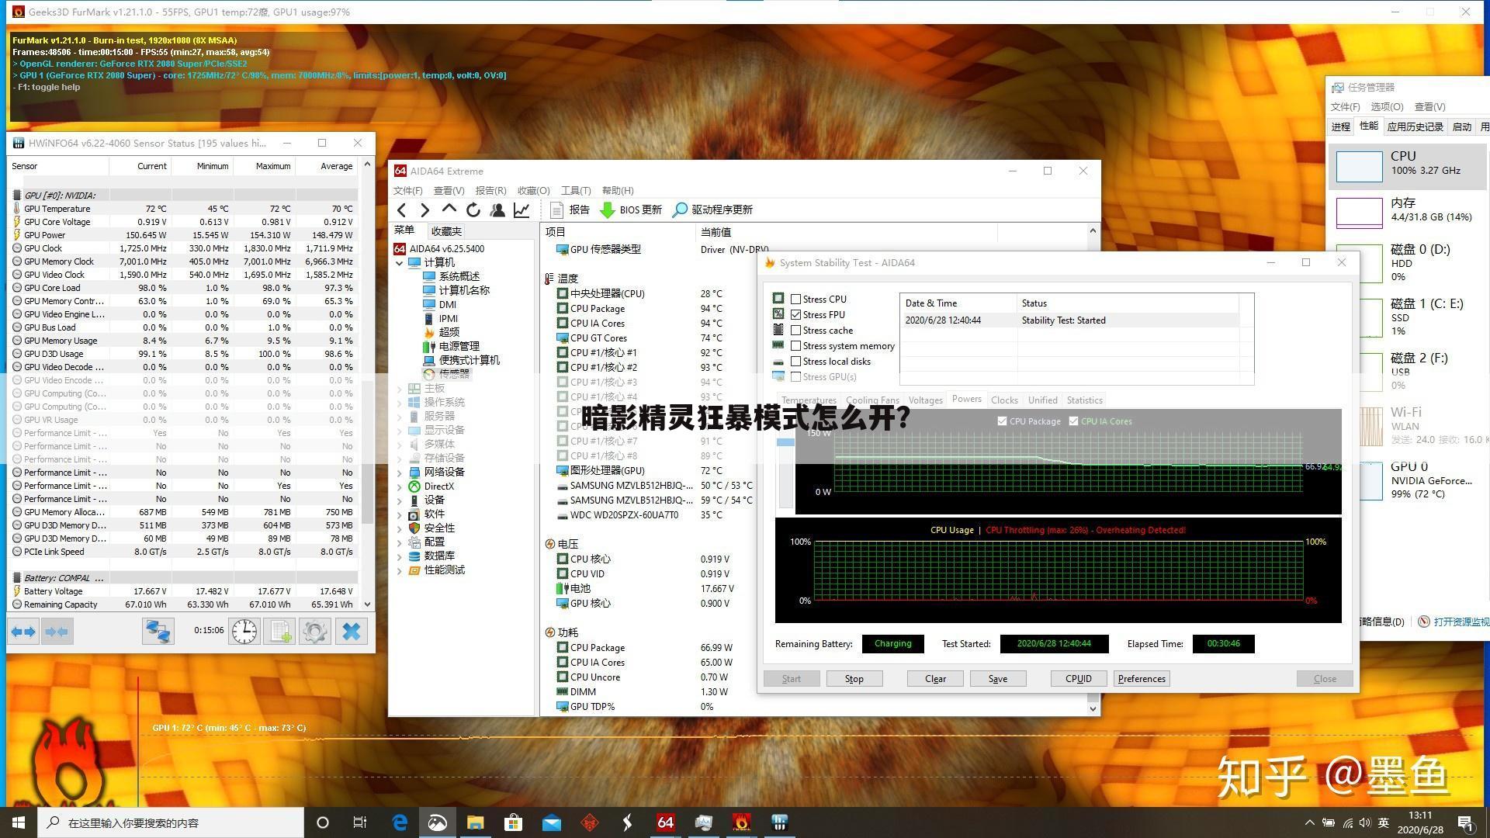Open HWiNFO settings gear
Viewport: 1490px width, 838px height.
[x=315, y=632]
